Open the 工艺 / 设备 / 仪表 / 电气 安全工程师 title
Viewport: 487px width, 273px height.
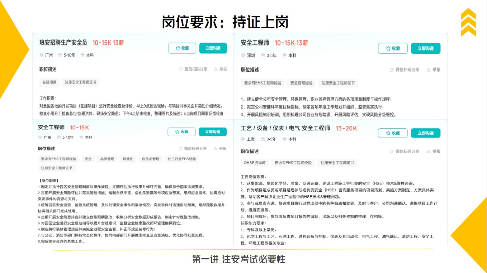[x=285, y=128]
